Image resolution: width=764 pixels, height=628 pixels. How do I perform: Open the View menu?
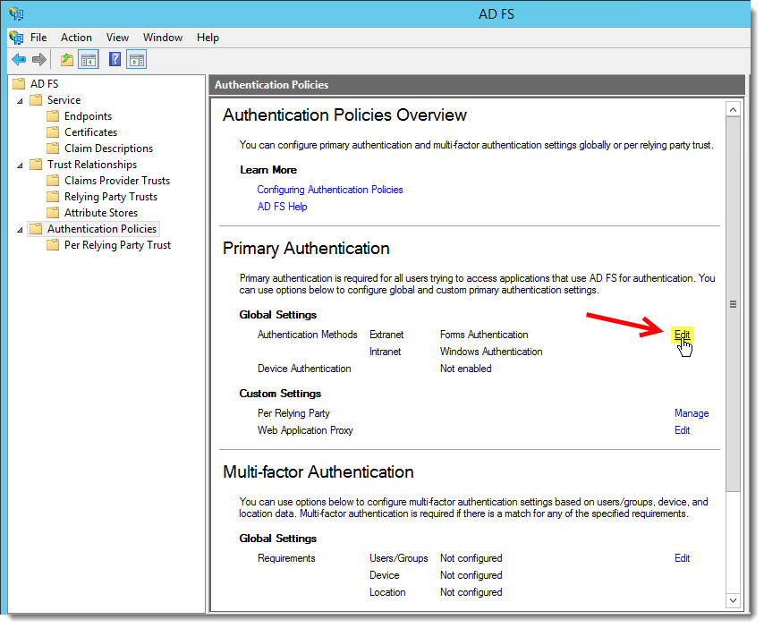(117, 38)
